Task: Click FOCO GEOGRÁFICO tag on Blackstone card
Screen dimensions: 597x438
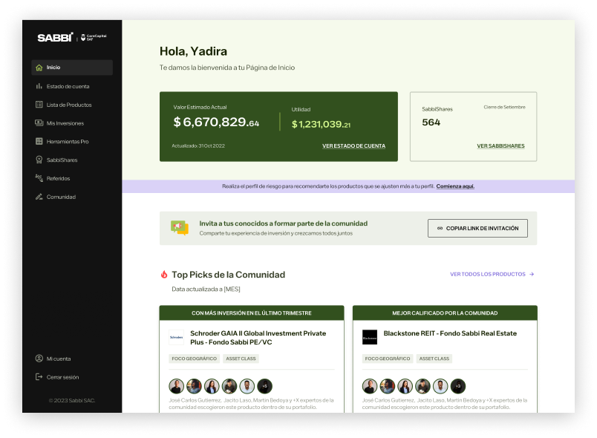Action: tap(388, 359)
